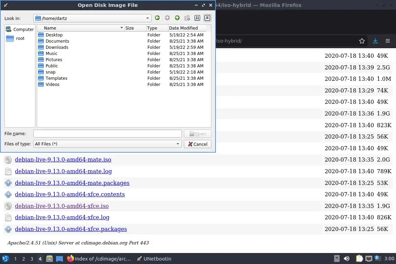Screen dimensions: 396x264
Task: Click the document icon beside xfce.log
Action: (x=8, y=218)
